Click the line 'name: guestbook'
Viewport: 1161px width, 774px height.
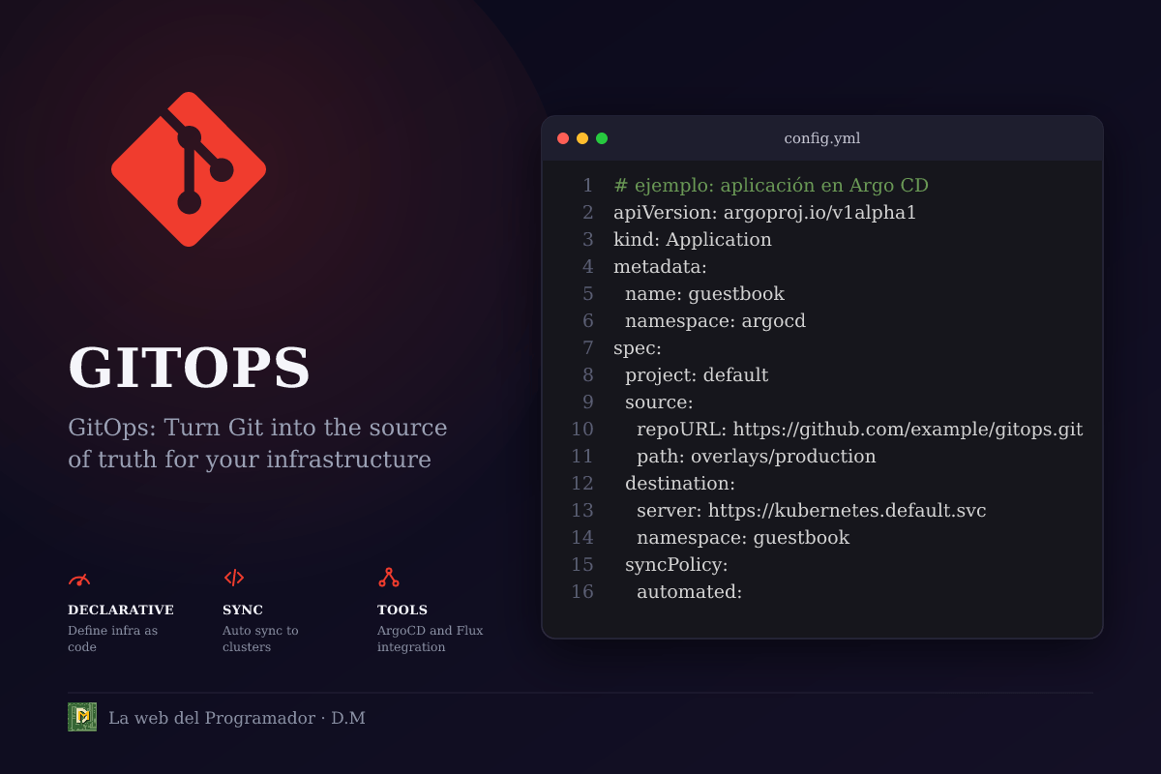pyautogui.click(x=704, y=294)
